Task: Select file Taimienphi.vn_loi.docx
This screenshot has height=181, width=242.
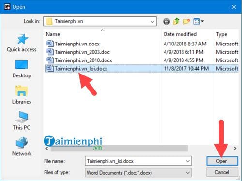Action: 81,69
